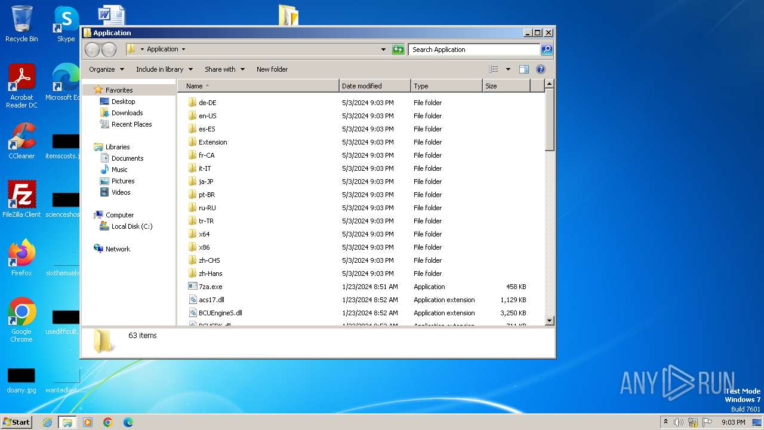Open Windows Media Player in taskbar
Screen dimensions: 764x430
(x=88, y=422)
